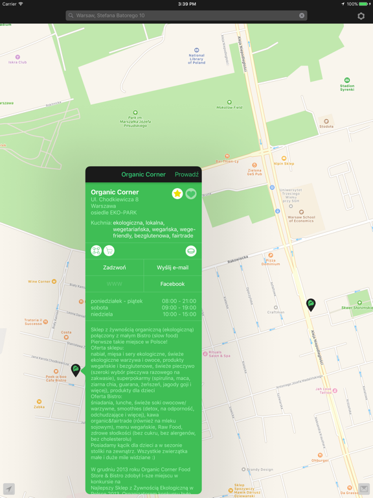Tap the osiedle EKO-PARK text

point(114,213)
